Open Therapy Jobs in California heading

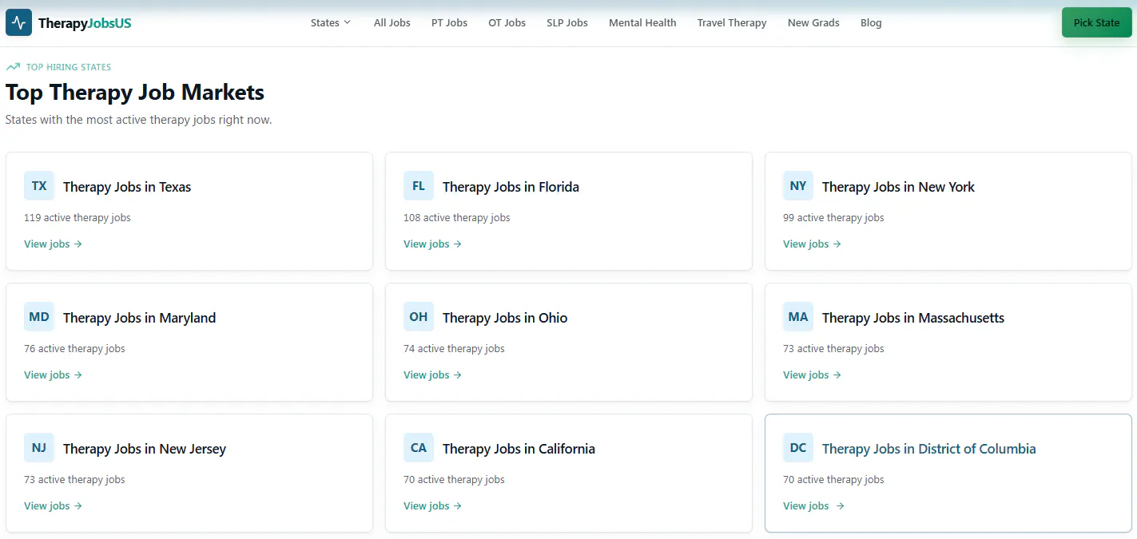519,449
